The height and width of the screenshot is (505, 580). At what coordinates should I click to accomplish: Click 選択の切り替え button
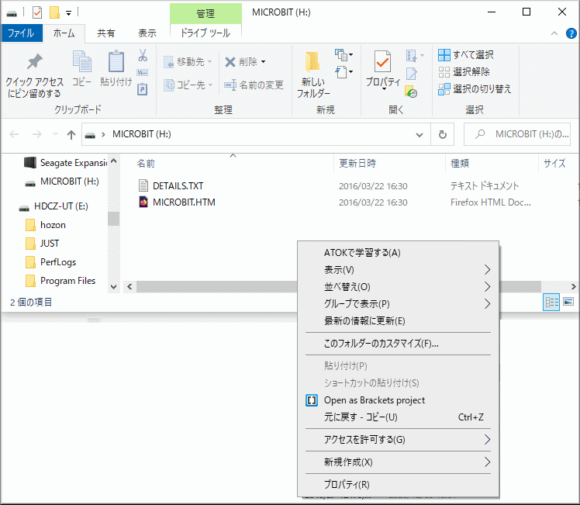475,88
